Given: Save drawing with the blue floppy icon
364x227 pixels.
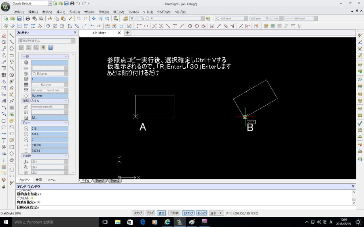Looking at the screenshot, I should click(19, 18).
